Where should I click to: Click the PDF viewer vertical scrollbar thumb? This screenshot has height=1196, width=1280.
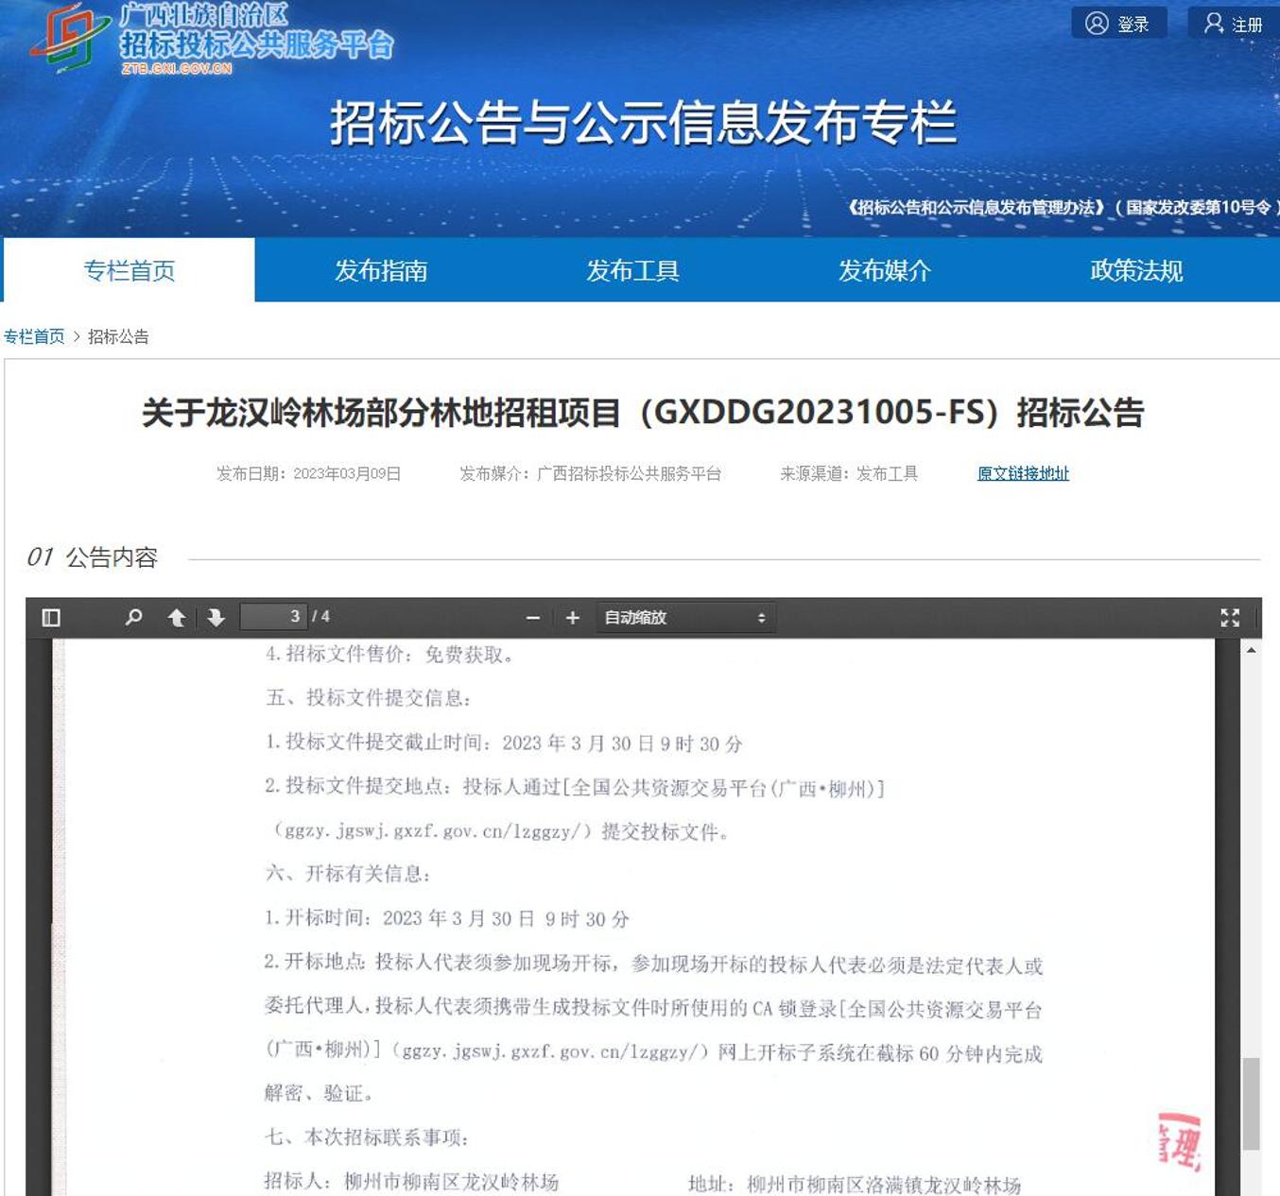click(1251, 1102)
